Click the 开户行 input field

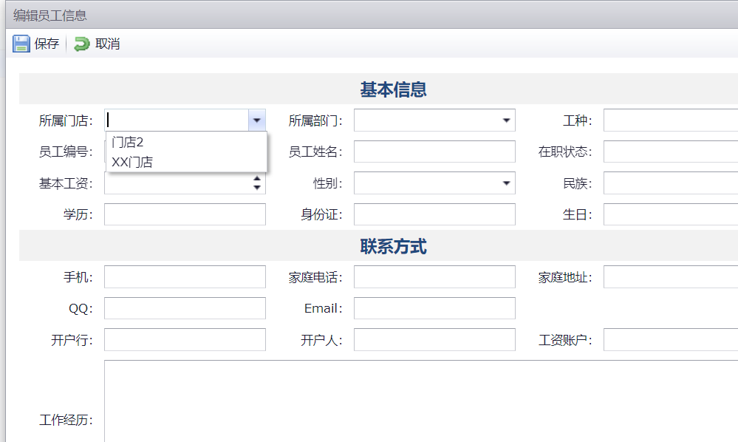(185, 340)
